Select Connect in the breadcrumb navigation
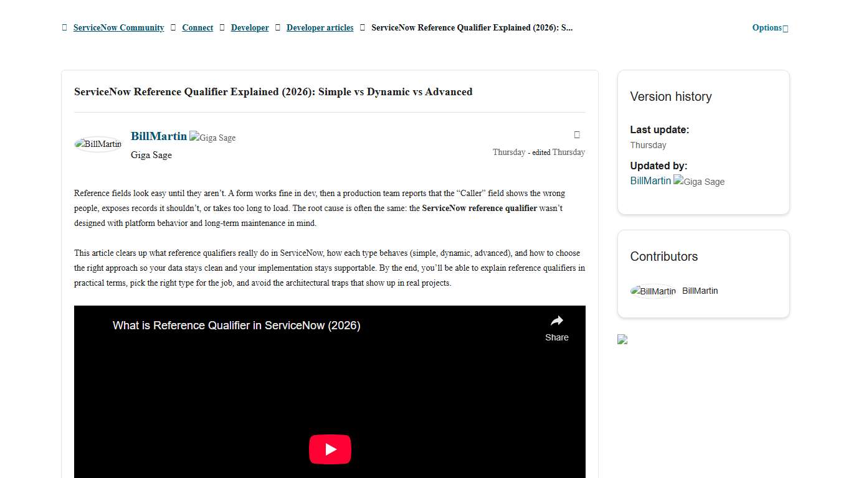 click(197, 27)
